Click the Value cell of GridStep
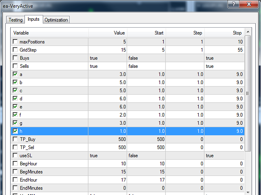The height and width of the screenshot is (195, 261). click(x=107, y=50)
